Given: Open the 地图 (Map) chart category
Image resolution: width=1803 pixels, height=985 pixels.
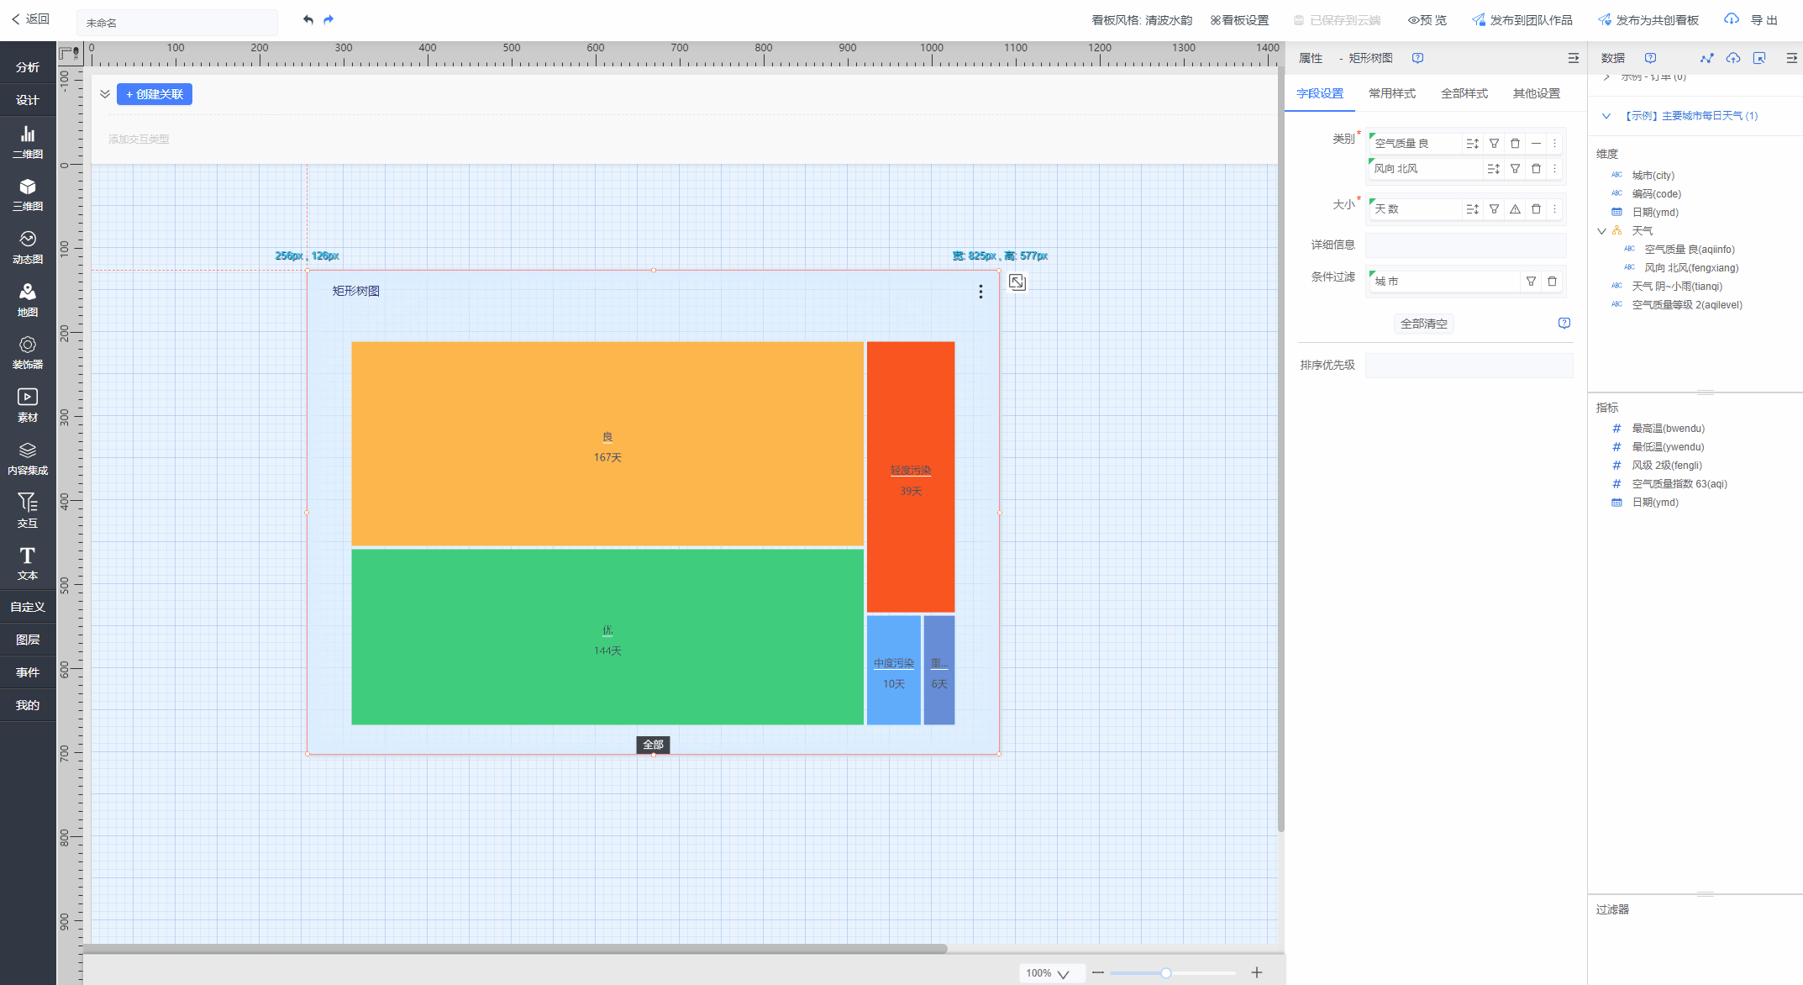Looking at the screenshot, I should [28, 299].
